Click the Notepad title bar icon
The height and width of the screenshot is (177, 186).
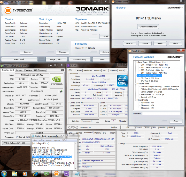click(33, 136)
